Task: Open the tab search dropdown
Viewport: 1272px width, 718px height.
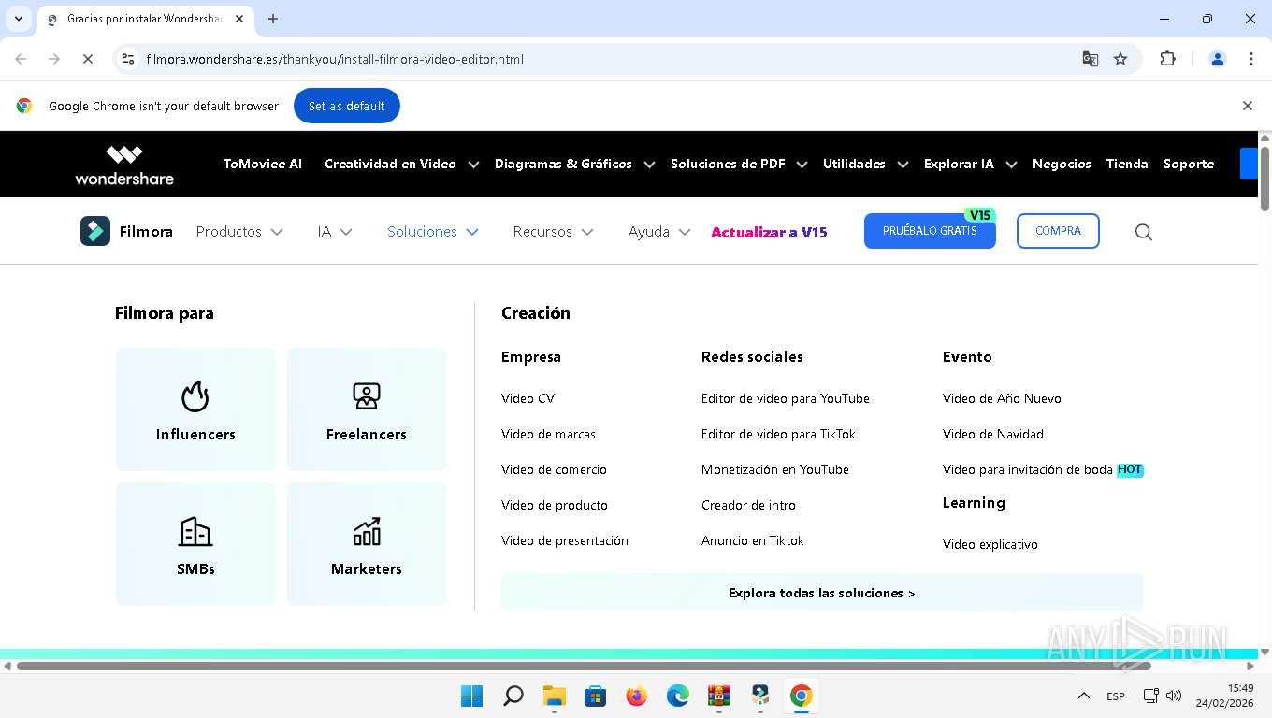Action: 18,19
